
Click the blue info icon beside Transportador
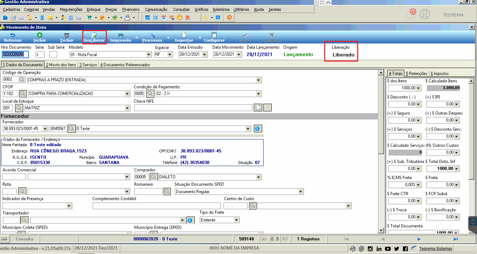point(190,220)
